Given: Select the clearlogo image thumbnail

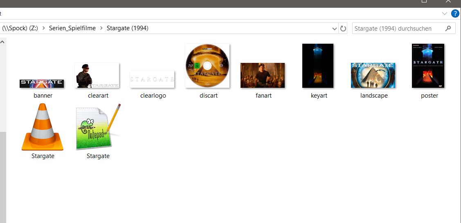Looking at the screenshot, I should 152,79.
